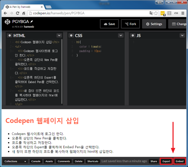The width and height of the screenshot is (188, 167).
Task: Collapse fold arrow at HTML line 6
Action: tap(13, 78)
